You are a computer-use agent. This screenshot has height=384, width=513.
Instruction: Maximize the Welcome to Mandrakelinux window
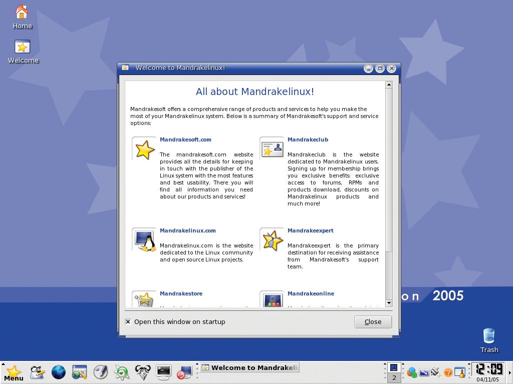point(380,68)
